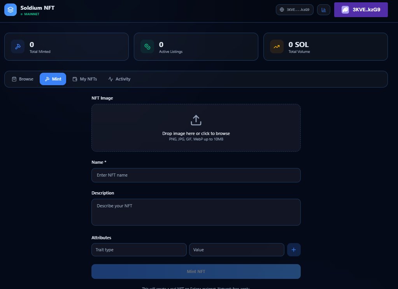Image resolution: width=398 pixels, height=289 pixels.
Task: Click the 'PNG, JPG, GIF, WebP up to 10MB' text
Action: [x=196, y=139]
